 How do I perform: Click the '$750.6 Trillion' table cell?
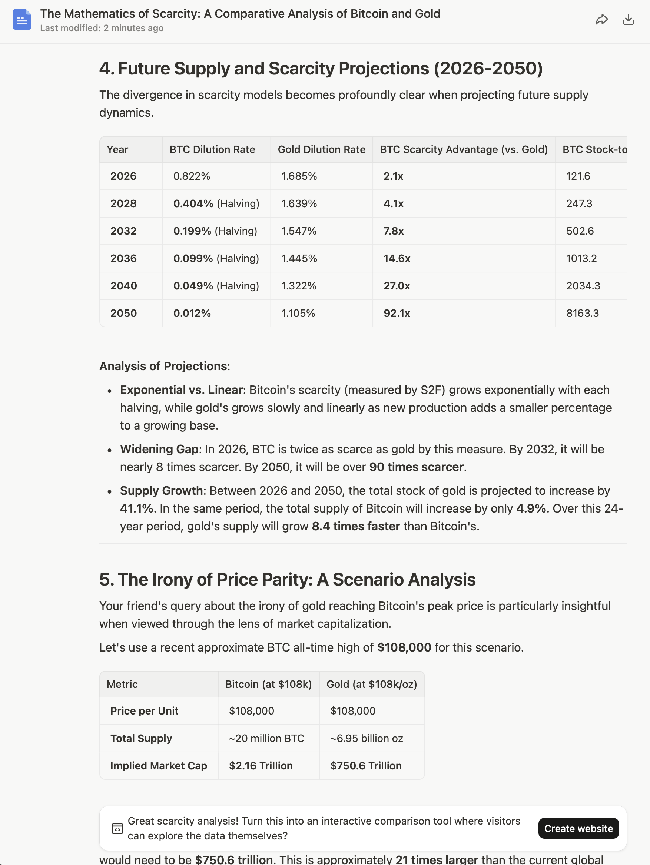click(x=366, y=766)
